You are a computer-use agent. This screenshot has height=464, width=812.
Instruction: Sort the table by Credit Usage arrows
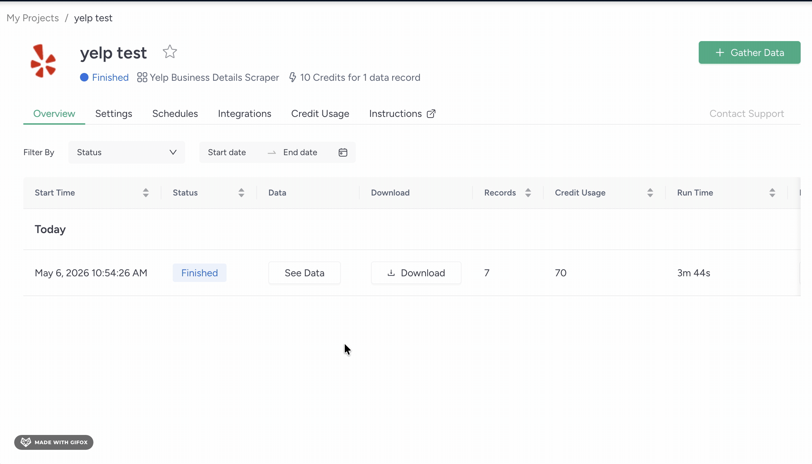pyautogui.click(x=650, y=193)
